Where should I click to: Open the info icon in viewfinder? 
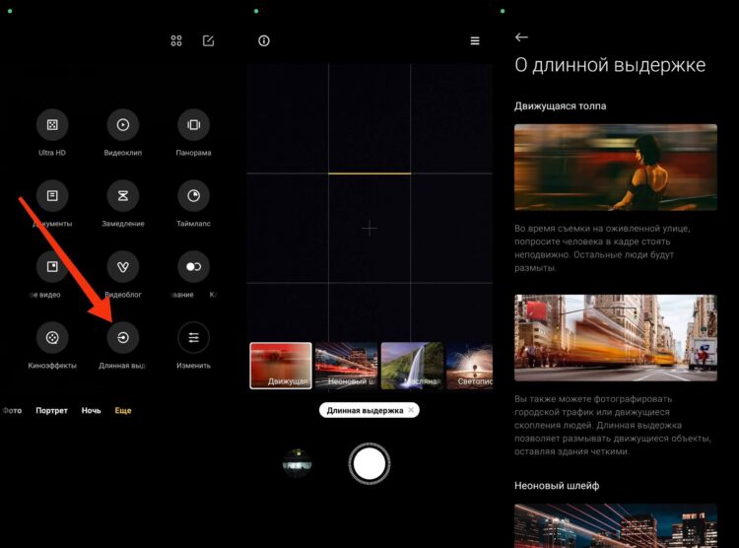[264, 40]
